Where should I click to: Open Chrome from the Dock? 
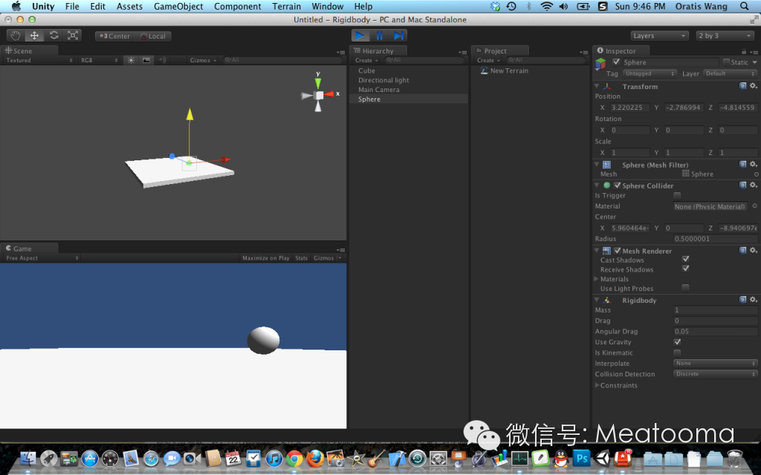coord(294,458)
